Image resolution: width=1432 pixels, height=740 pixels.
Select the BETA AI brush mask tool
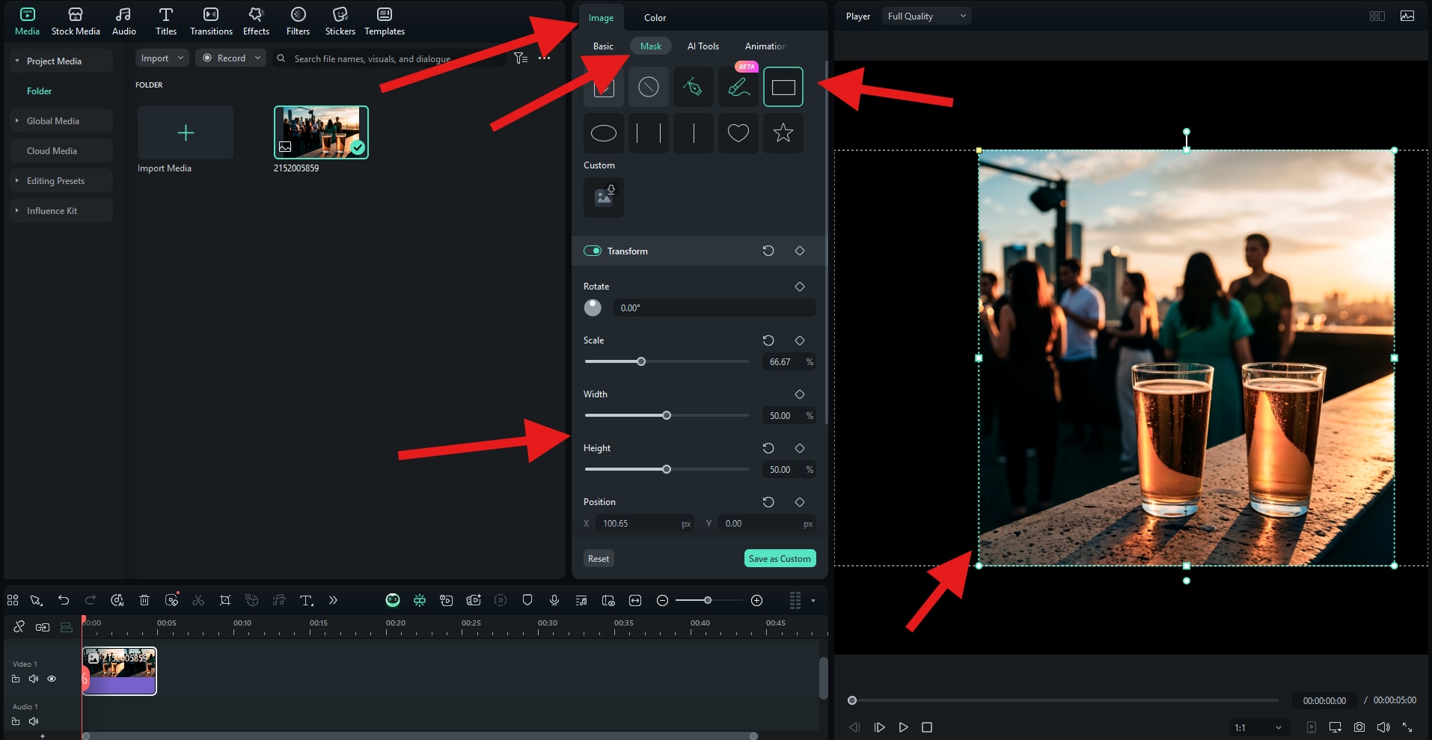738,88
